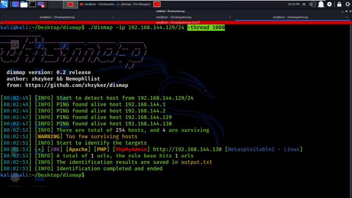Image resolution: width=352 pixels, height=198 pixels.
Task: Close the third terminal tab
Action: click(347, 17)
